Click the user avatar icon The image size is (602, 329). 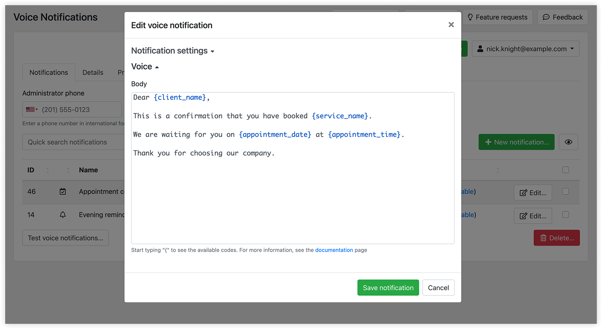point(480,49)
